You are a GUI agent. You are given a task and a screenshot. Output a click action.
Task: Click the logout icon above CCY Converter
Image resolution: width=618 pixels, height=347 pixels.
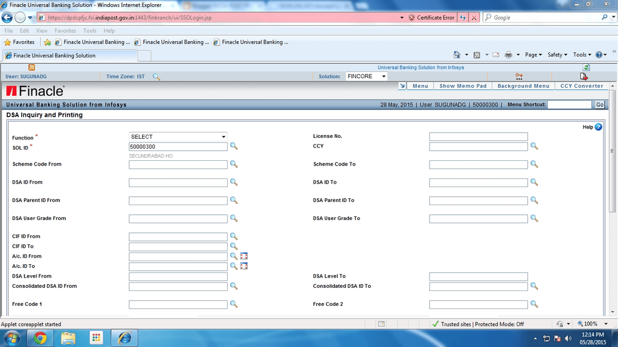[583, 77]
